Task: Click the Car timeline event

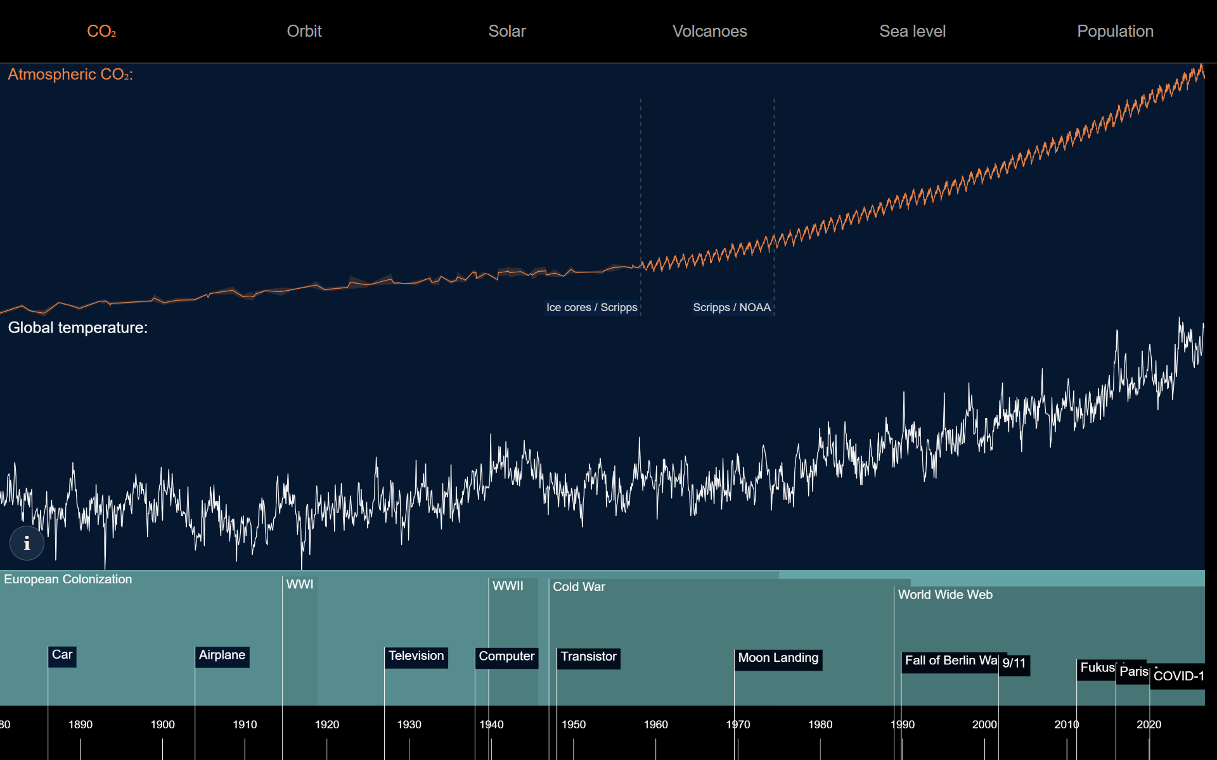Action: point(62,655)
